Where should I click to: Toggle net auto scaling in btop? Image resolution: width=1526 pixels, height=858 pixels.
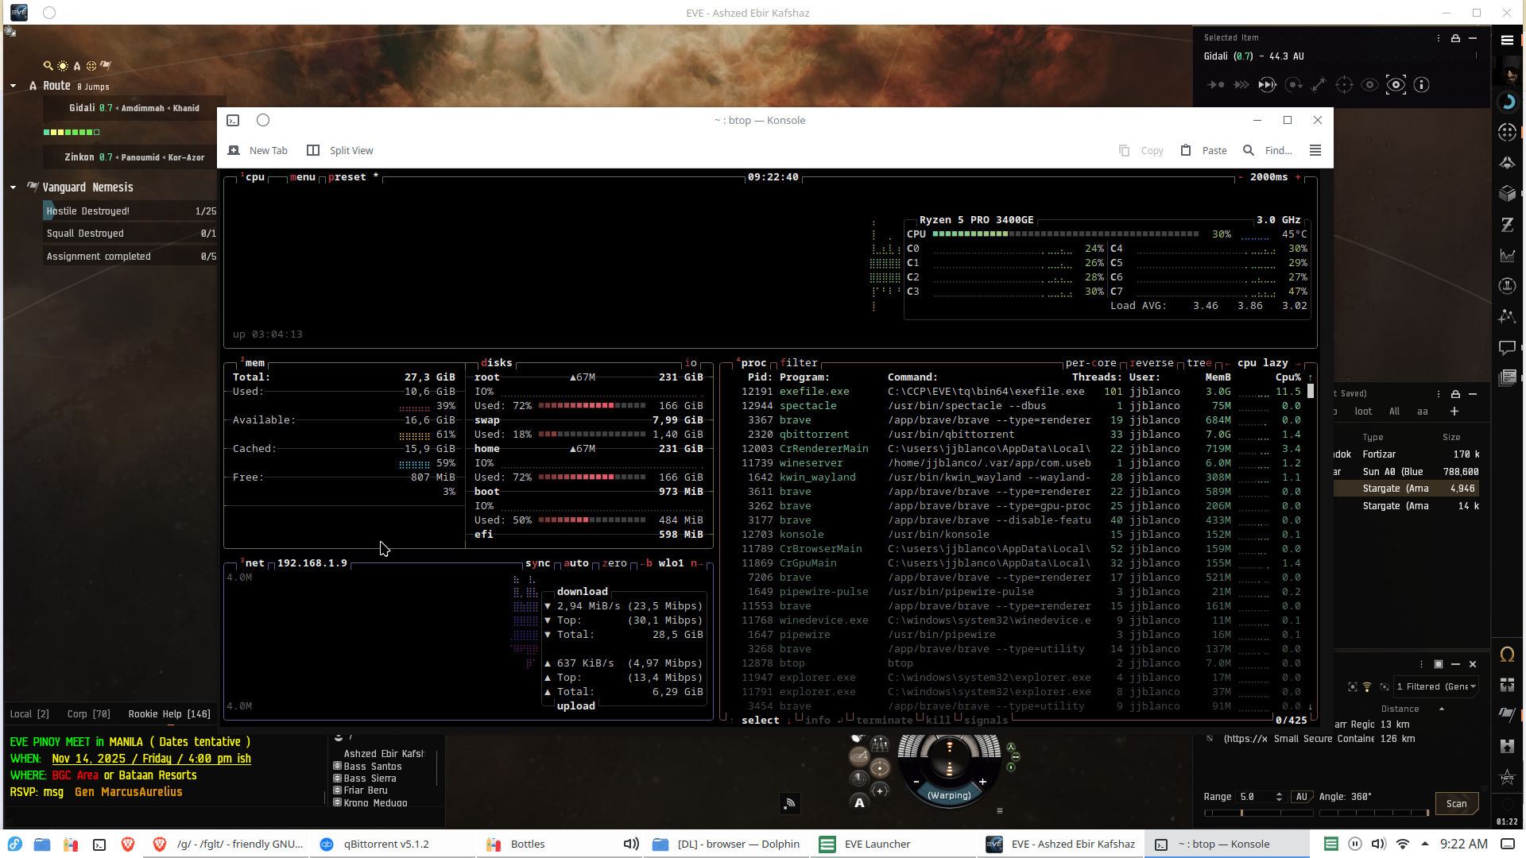[576, 563]
